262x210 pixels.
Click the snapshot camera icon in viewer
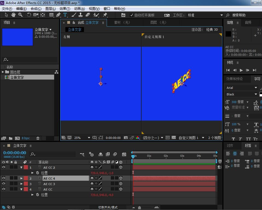[126, 138]
